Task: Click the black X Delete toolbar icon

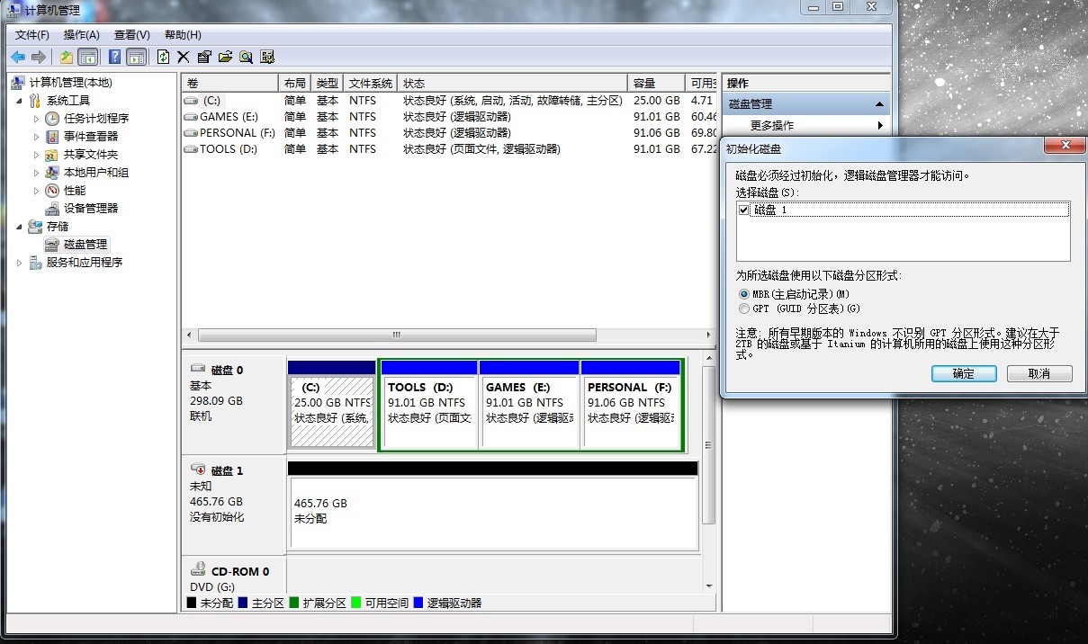Action: [184, 57]
